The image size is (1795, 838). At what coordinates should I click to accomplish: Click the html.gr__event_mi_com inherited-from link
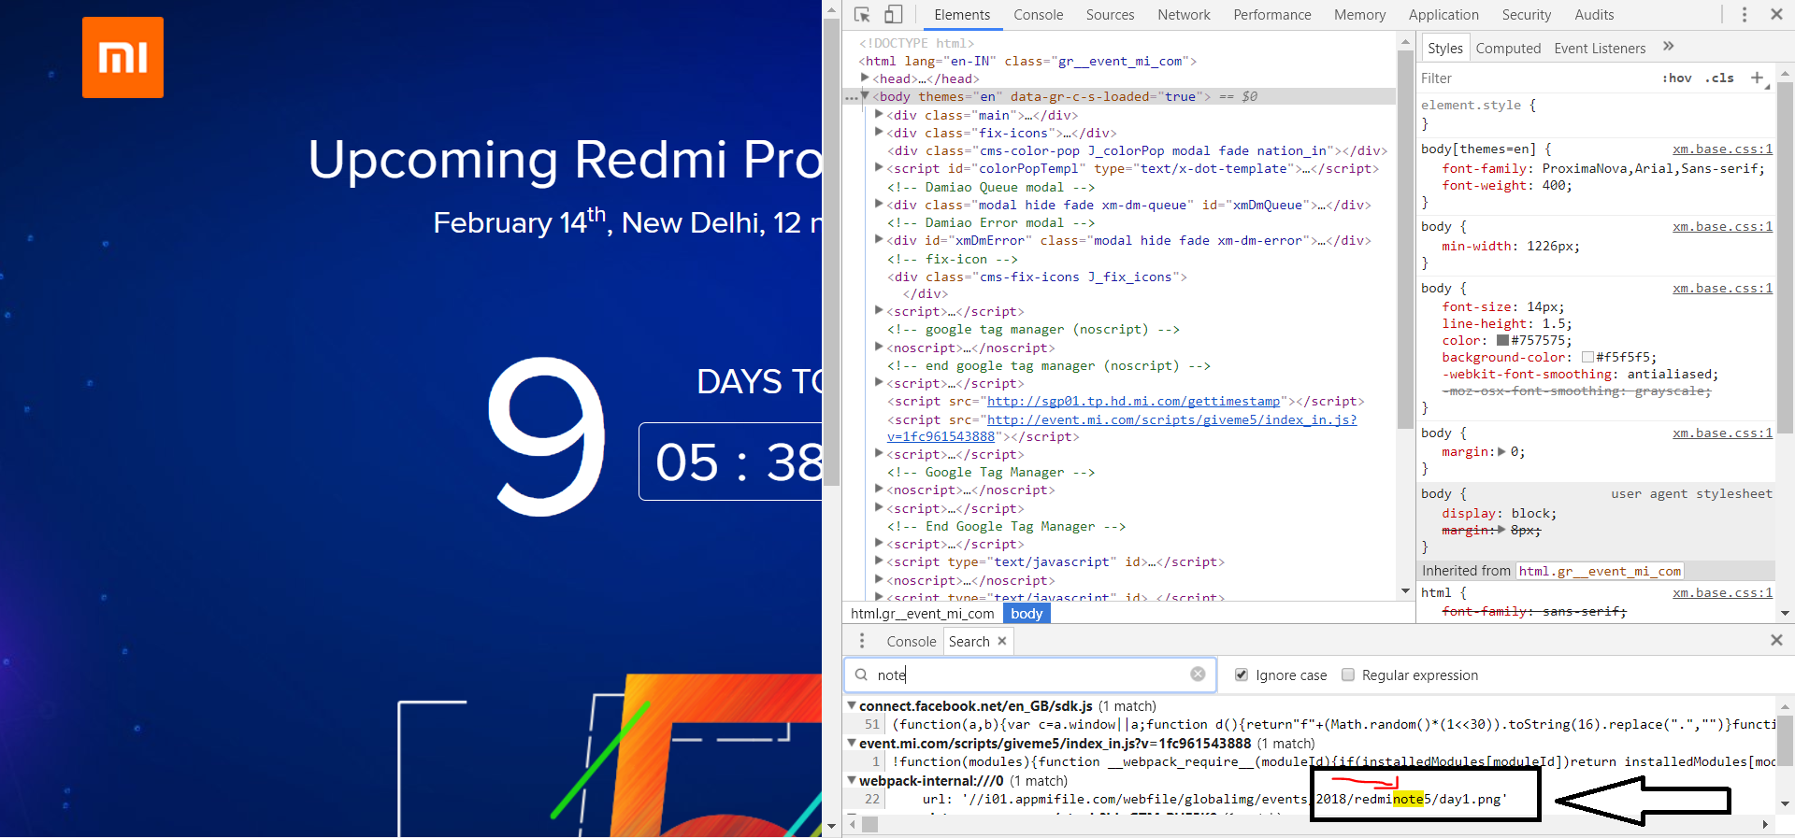1600,571
